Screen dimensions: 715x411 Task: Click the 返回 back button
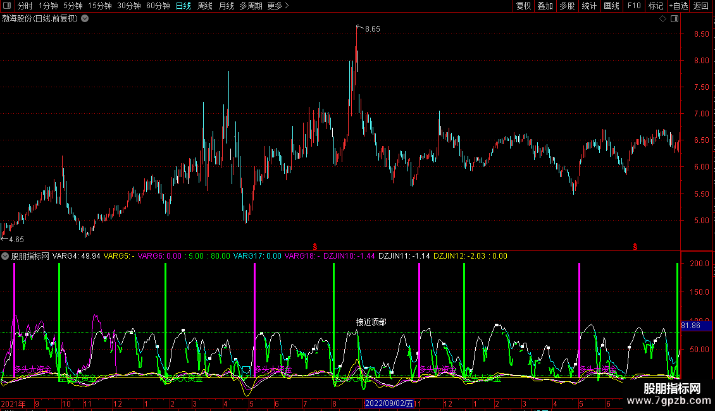[701, 6]
